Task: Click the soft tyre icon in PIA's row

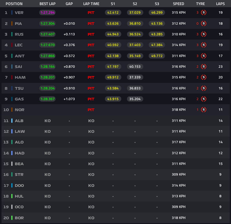Action: (204, 23)
